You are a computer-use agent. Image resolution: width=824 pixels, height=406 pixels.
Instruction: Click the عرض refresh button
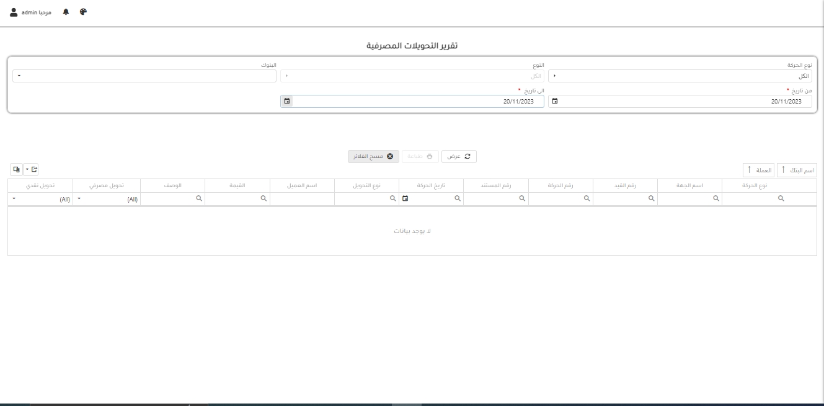coord(459,157)
